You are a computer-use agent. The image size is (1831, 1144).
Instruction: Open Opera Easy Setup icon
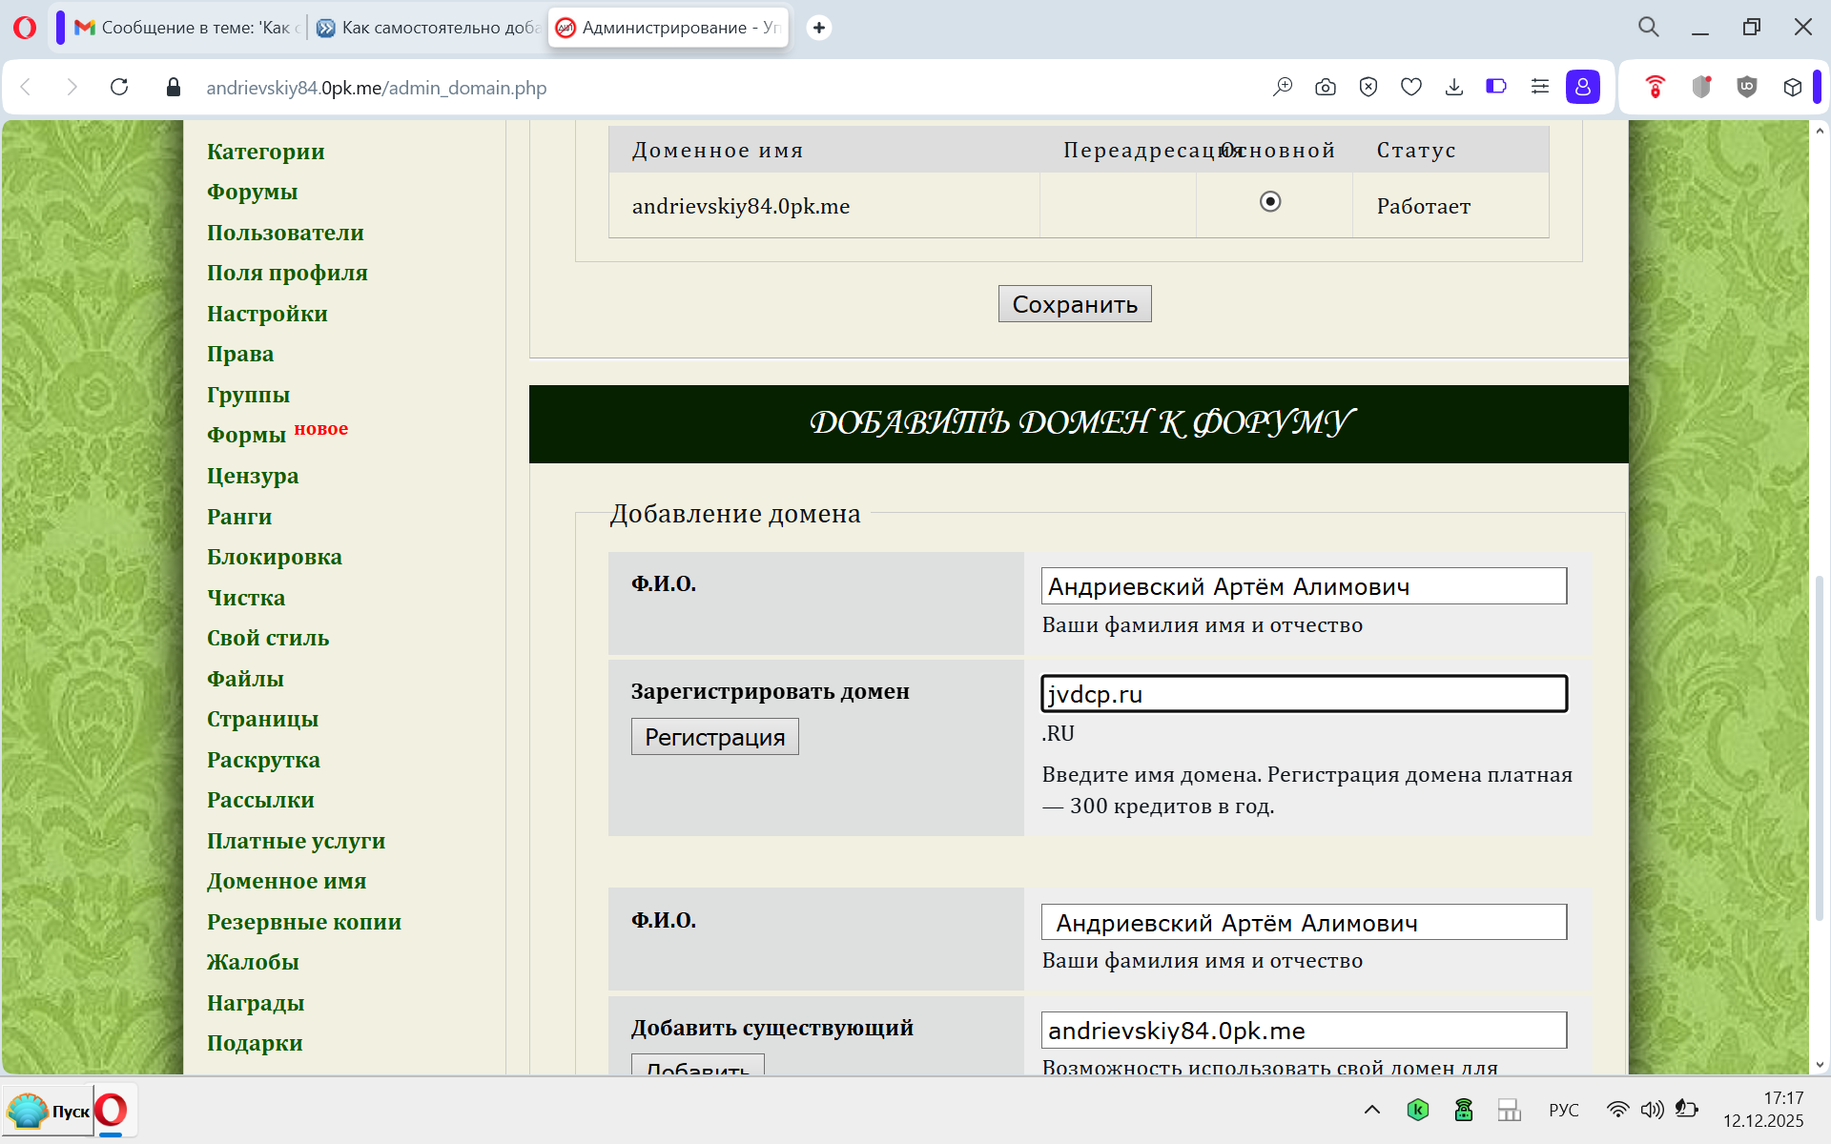1539,88
